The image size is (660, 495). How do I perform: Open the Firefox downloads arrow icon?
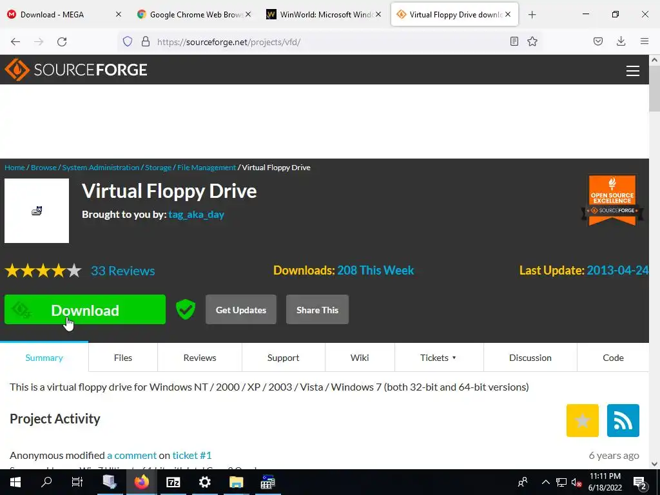(x=621, y=41)
